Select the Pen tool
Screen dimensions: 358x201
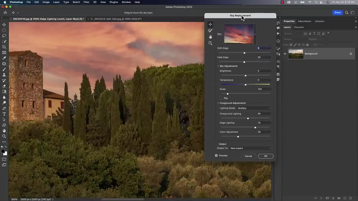4,108
